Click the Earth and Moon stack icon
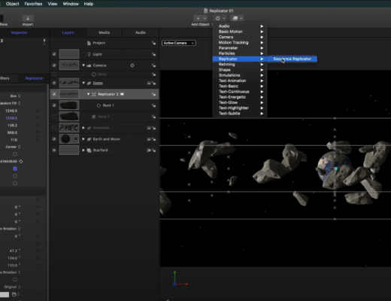This screenshot has height=301, width=391. tap(89, 139)
